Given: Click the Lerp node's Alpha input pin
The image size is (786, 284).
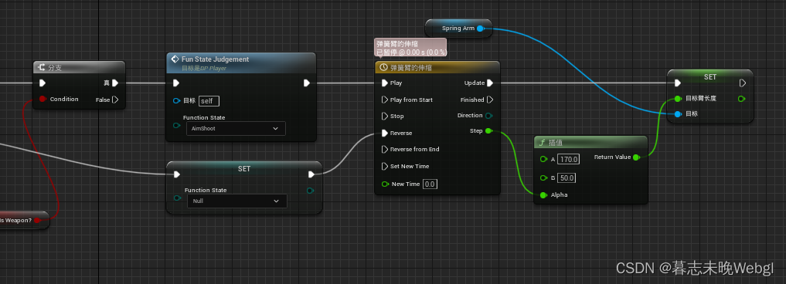Looking at the screenshot, I should click(543, 194).
